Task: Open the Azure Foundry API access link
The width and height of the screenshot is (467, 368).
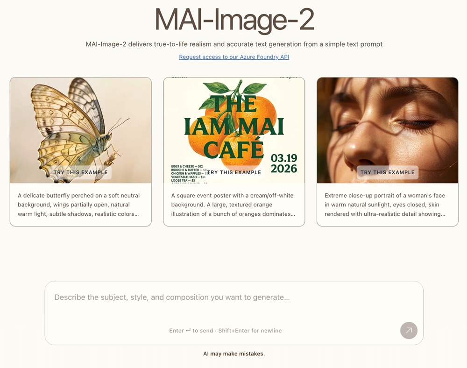Action: (234, 57)
